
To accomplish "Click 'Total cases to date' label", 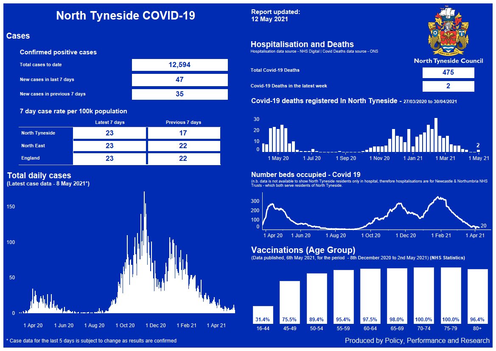I will coord(41,65).
